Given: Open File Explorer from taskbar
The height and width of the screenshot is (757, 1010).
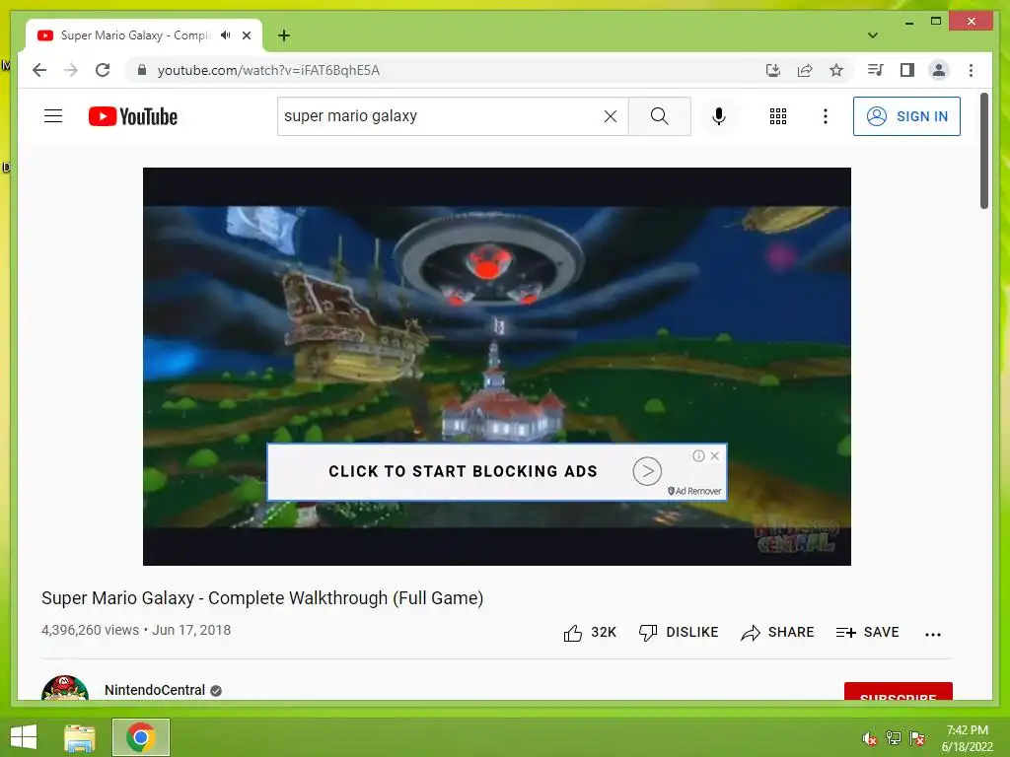Looking at the screenshot, I should 80,737.
